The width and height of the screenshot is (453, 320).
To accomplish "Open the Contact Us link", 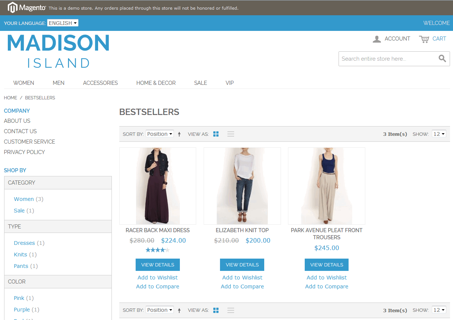I will point(20,131).
